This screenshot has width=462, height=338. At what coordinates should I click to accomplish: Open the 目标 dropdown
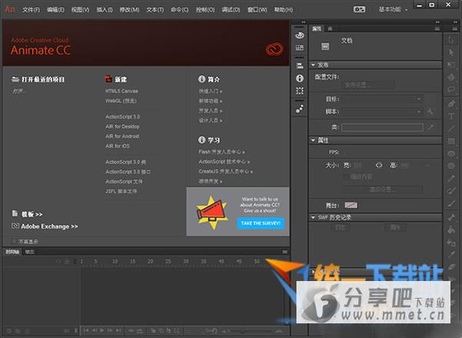[383, 99]
